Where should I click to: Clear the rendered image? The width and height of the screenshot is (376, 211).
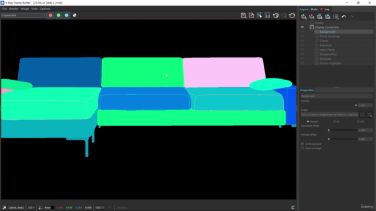click(251, 15)
